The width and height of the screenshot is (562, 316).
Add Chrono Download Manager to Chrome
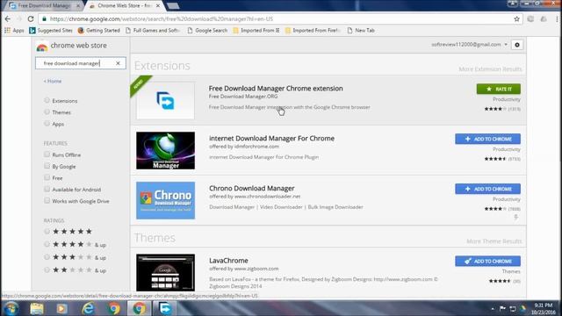coord(488,189)
